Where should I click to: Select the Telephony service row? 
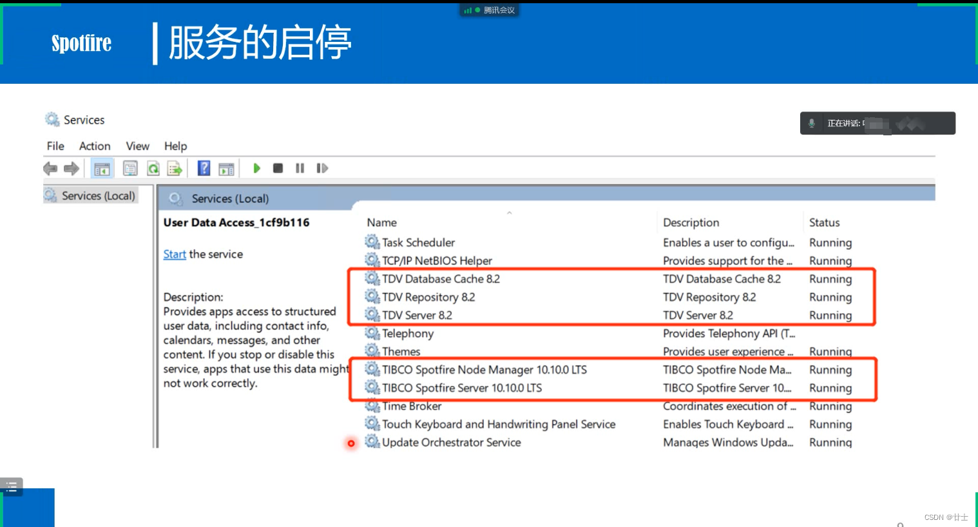coord(608,333)
